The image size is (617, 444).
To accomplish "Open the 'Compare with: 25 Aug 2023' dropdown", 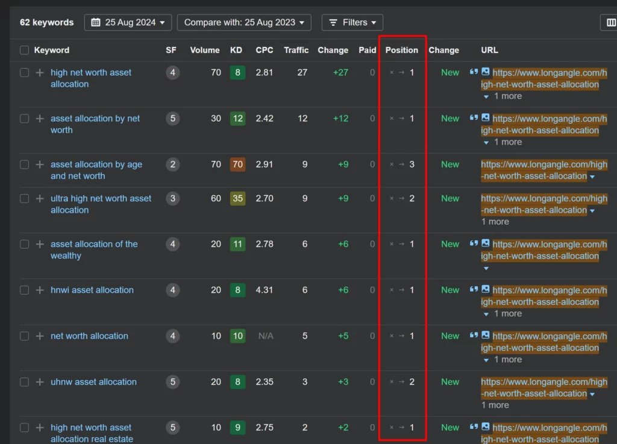I will (243, 22).
